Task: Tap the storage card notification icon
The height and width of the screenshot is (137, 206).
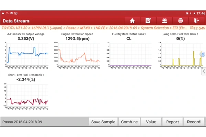Action: (12, 13)
